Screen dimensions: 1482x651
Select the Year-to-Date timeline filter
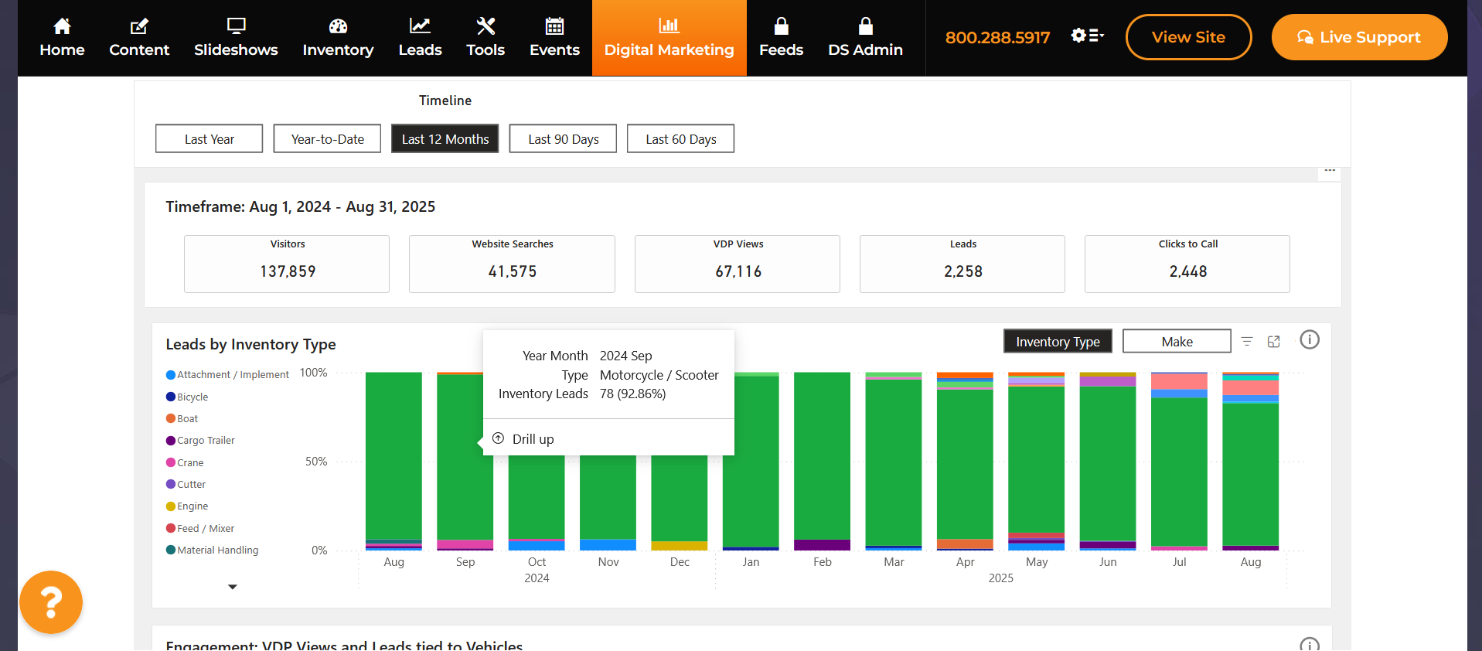[327, 139]
